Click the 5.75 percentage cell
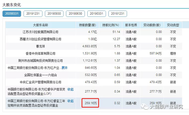This screenshot has height=115, width=189. click(117, 46)
